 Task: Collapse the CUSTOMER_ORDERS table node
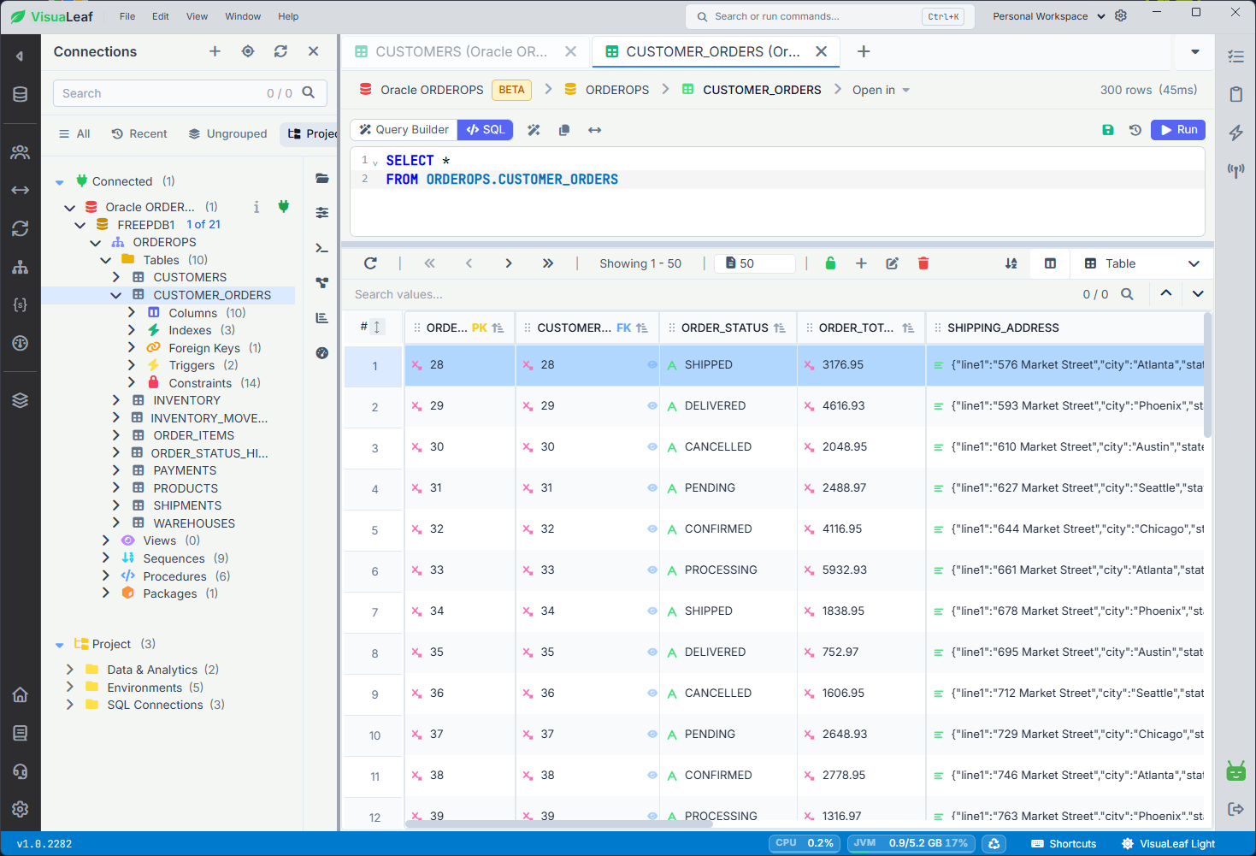pos(116,295)
